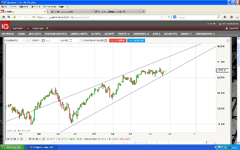The image size is (240, 150).
Task: Expand the Insight menu
Action: tap(186, 34)
